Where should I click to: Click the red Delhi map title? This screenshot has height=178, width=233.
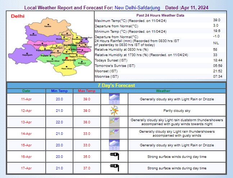pos(17,16)
